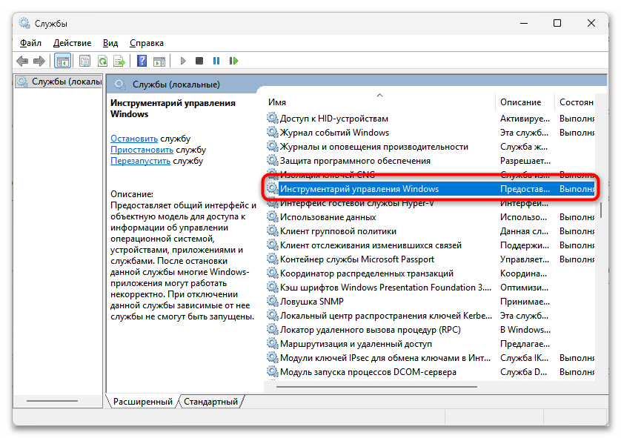Open the Действие menu
Viewport: 621px width, 438px height.
click(x=72, y=43)
